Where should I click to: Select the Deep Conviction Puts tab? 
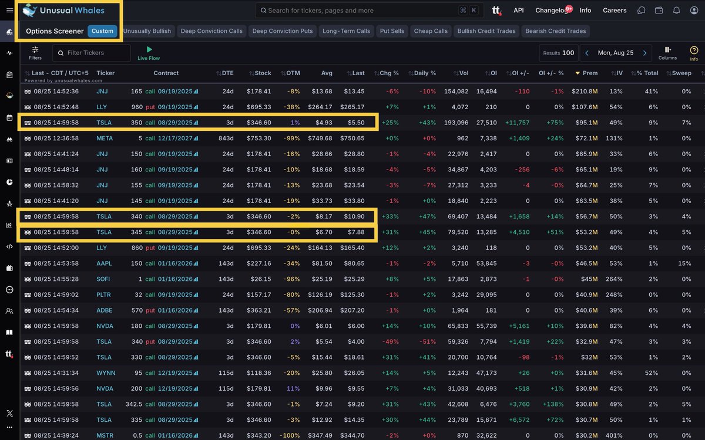[283, 31]
